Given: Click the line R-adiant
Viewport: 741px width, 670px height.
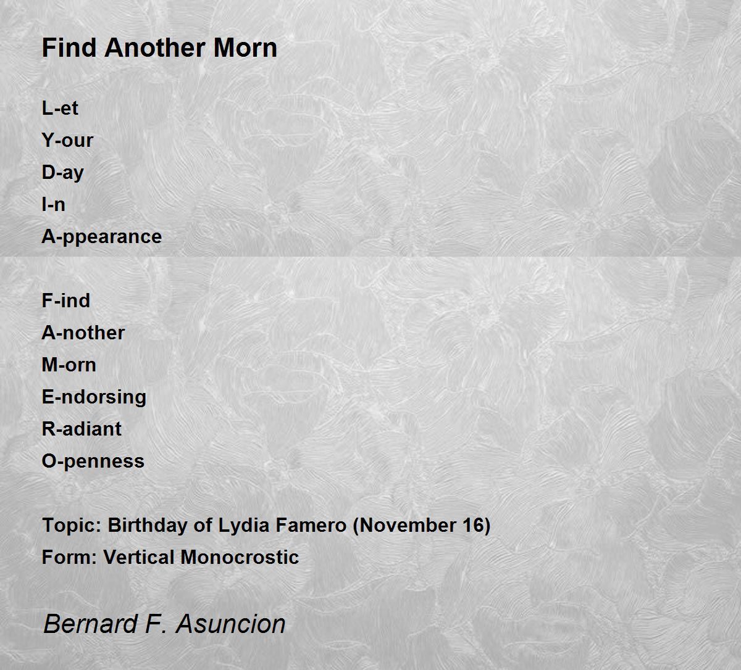Looking at the screenshot, I should tap(82, 429).
